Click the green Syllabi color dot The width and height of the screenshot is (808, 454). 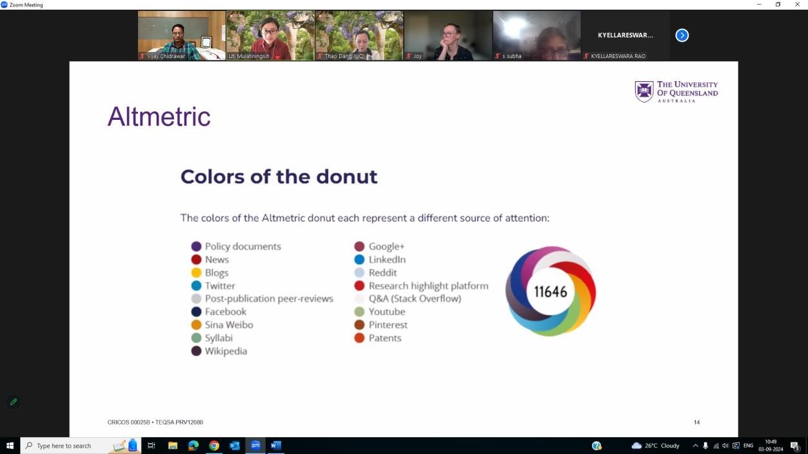tap(196, 338)
